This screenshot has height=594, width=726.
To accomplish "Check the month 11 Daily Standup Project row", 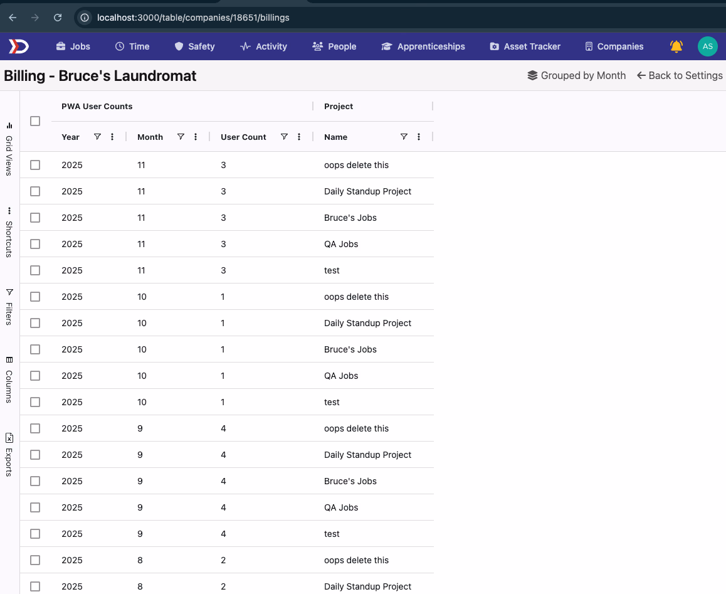I will pyautogui.click(x=35, y=191).
